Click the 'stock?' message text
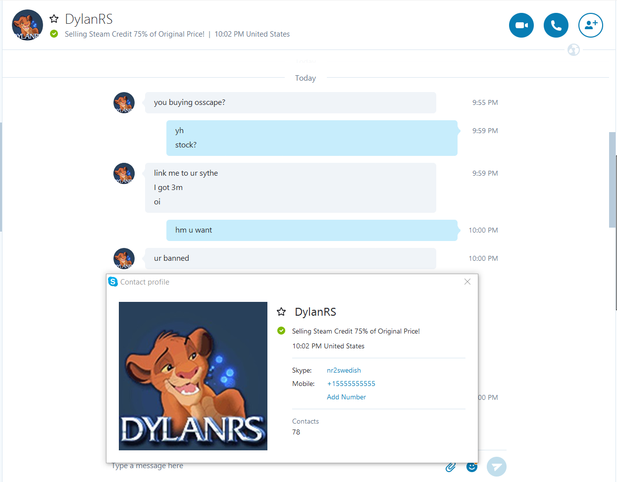The width and height of the screenshot is (617, 482). pos(186,145)
